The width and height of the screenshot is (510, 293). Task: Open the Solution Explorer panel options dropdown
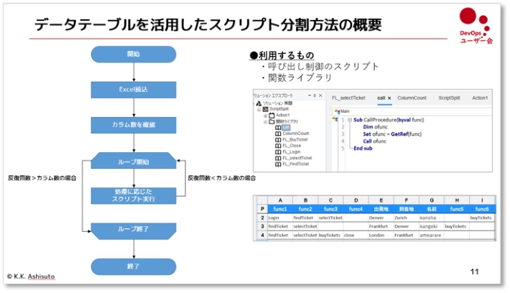310,95
